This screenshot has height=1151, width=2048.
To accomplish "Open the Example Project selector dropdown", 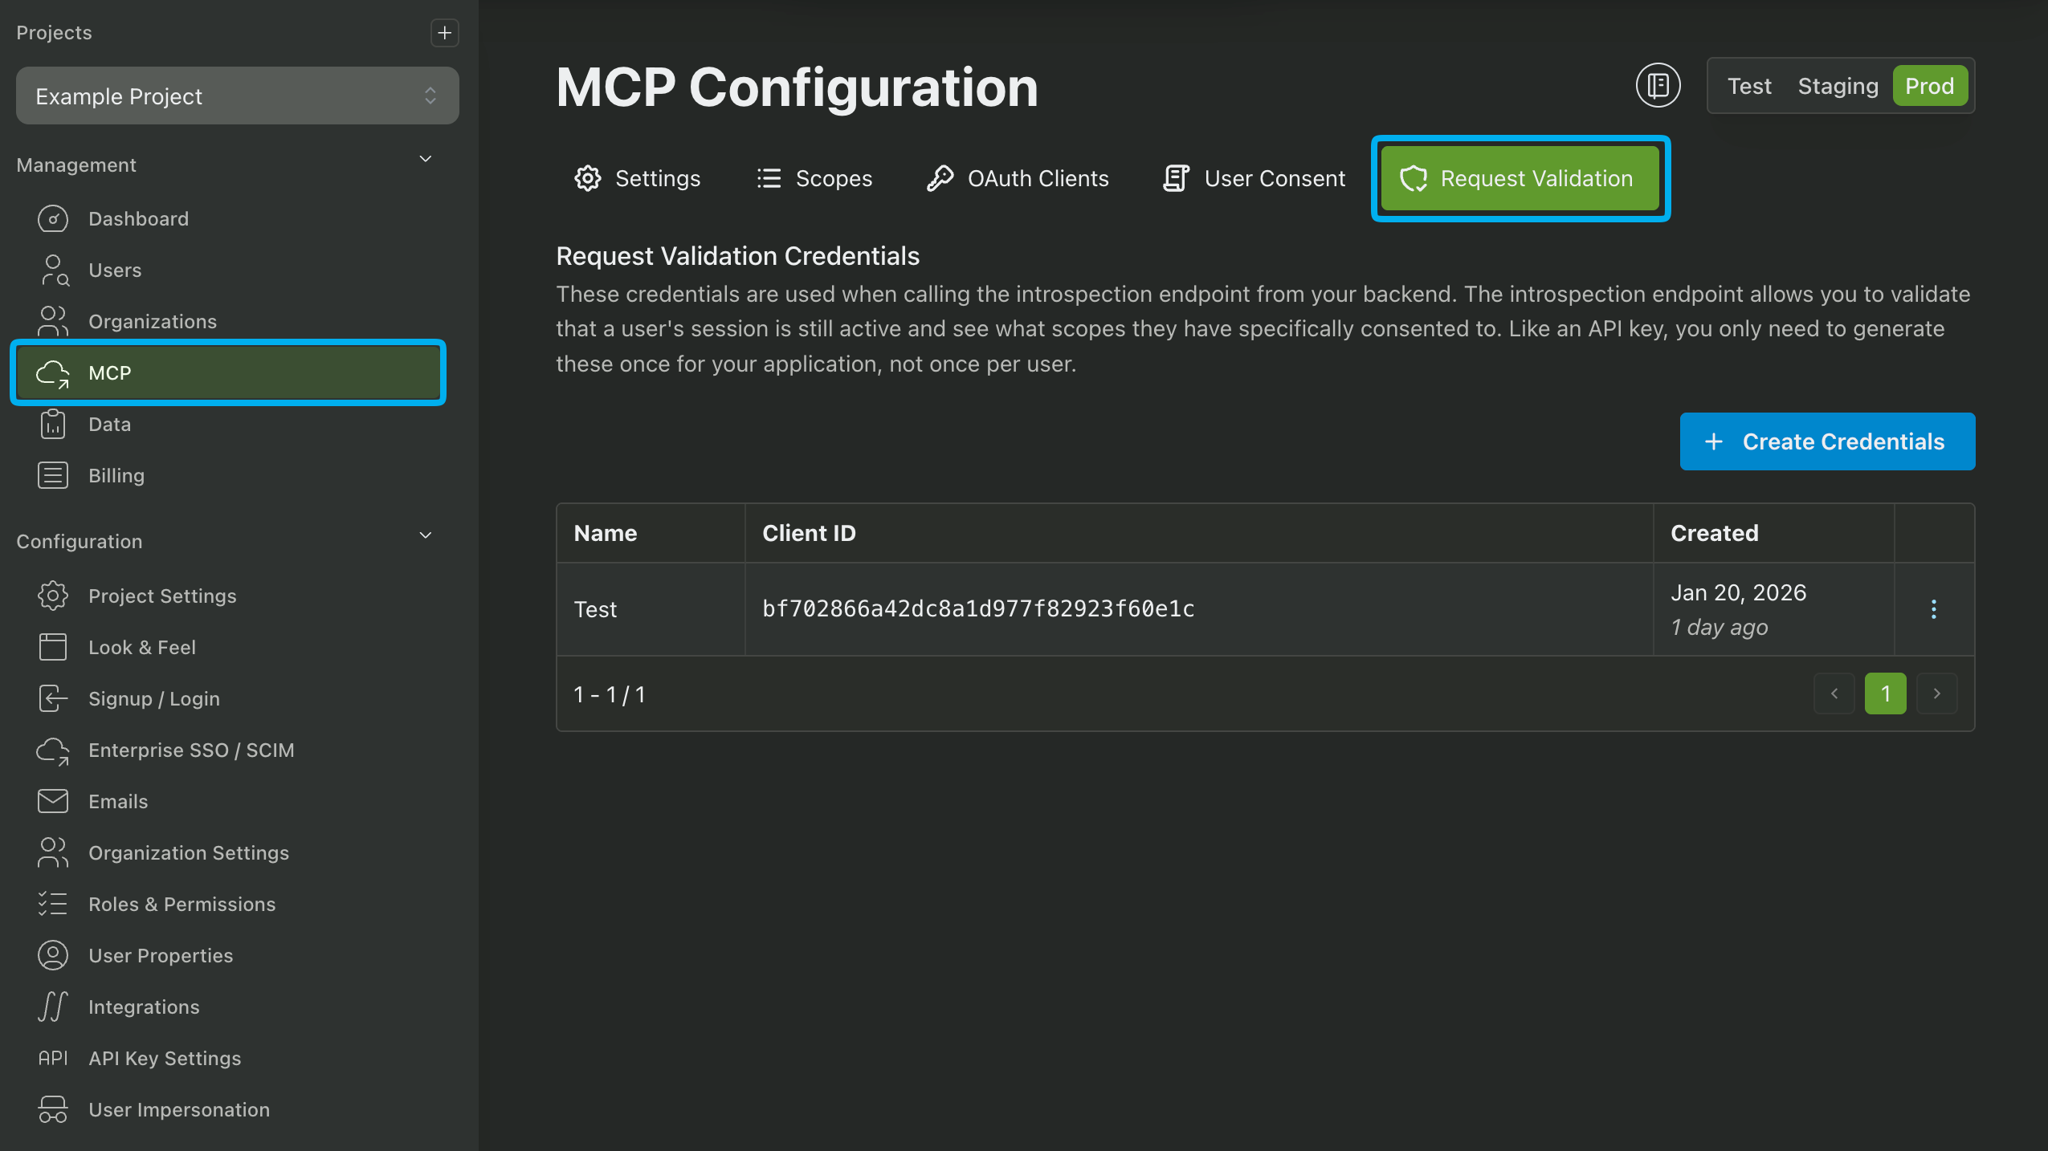I will click(237, 96).
